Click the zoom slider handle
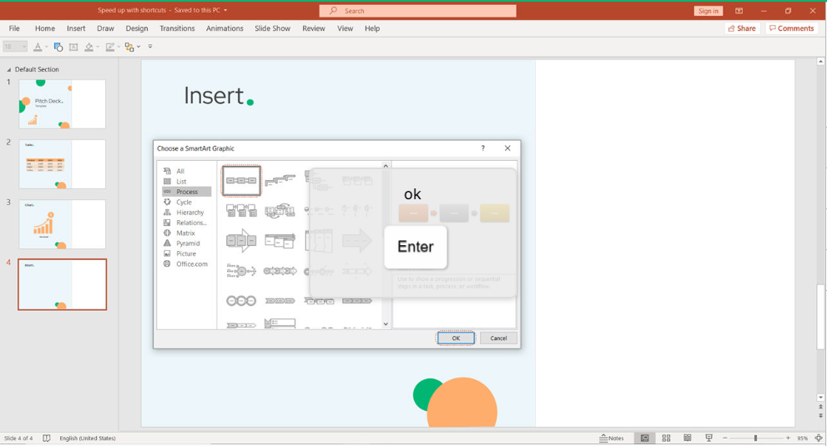This screenshot has height=446, width=827. [756, 438]
